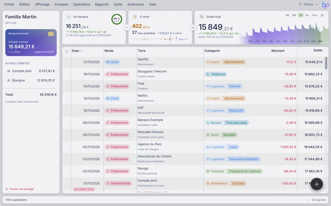Sort by the Date column header
This screenshot has width=331, height=206.
(x=77, y=51)
